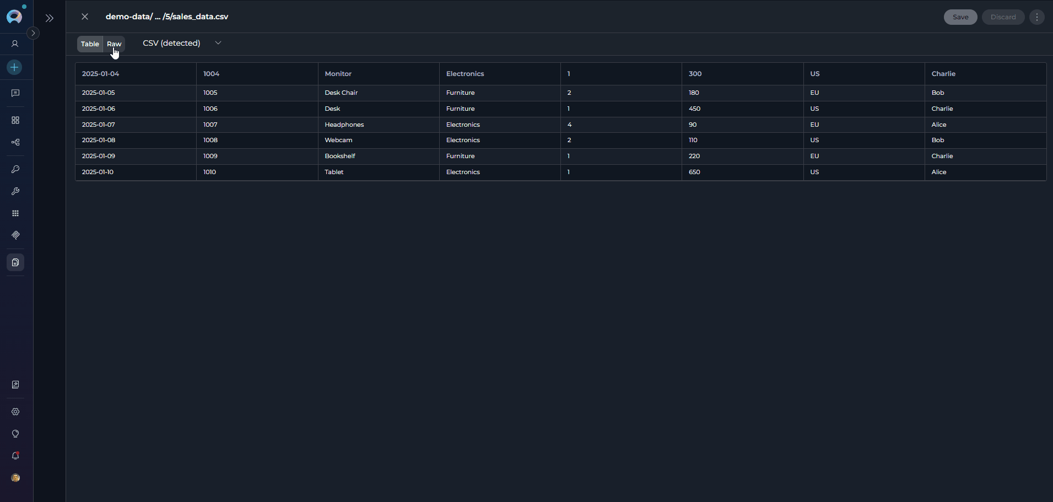This screenshot has width=1053, height=502.
Task: Select the 1005 cell
Action: click(257, 93)
